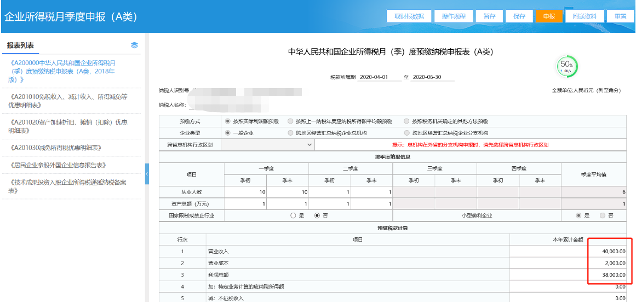The height and width of the screenshot is (304, 636).
Task: Open 技术成果投资入股企业所得税递延纳税备案表
Action: point(67,186)
